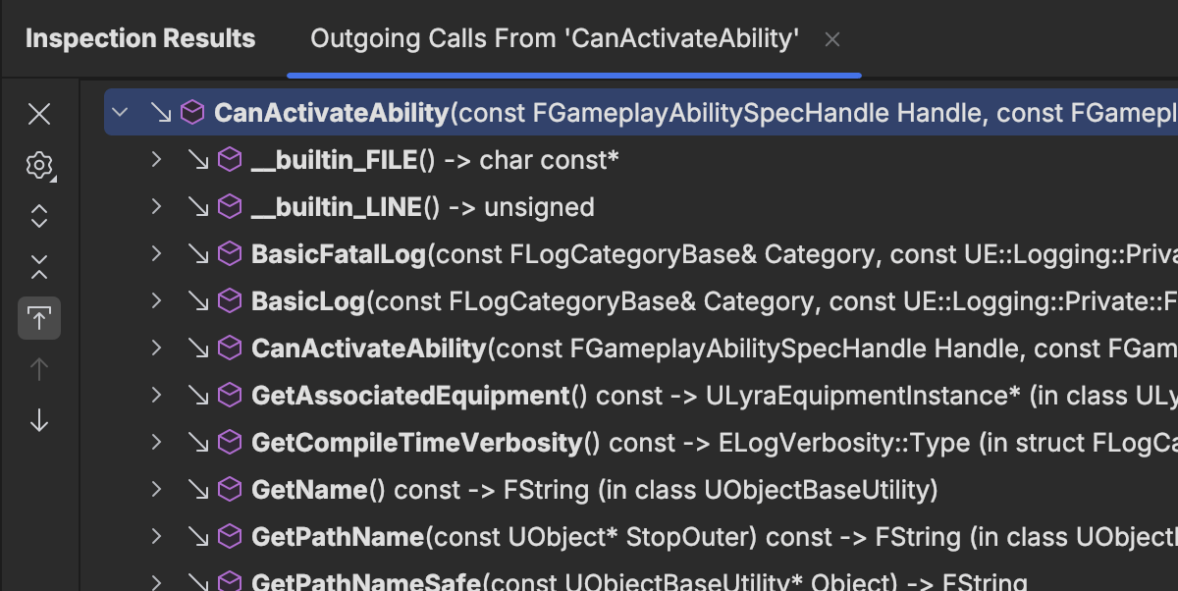Expand the __builtin_LINE call node
Viewport: 1178px width, 591px height.
click(156, 207)
